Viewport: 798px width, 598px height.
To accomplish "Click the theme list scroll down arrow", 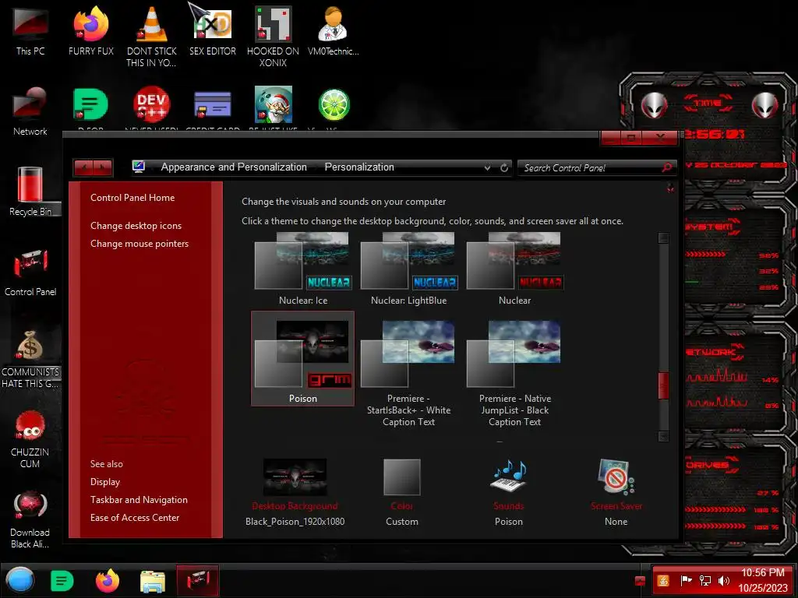I will click(663, 436).
